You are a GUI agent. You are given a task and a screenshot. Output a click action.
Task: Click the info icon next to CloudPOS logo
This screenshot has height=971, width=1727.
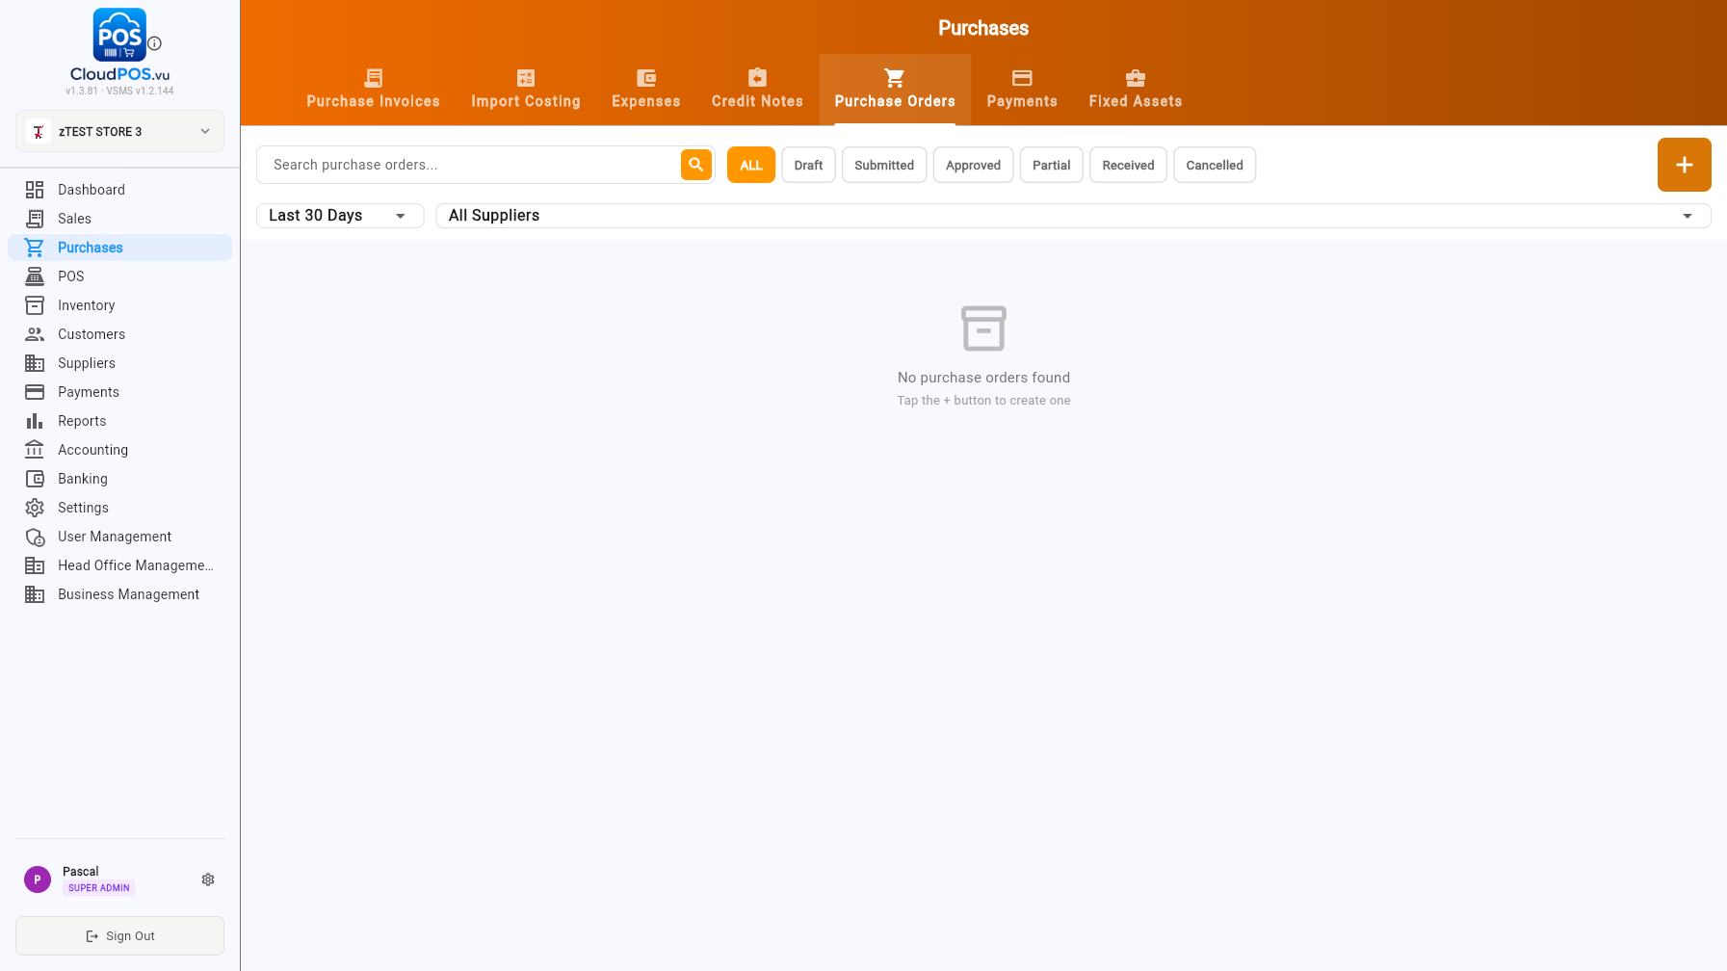[x=154, y=43]
